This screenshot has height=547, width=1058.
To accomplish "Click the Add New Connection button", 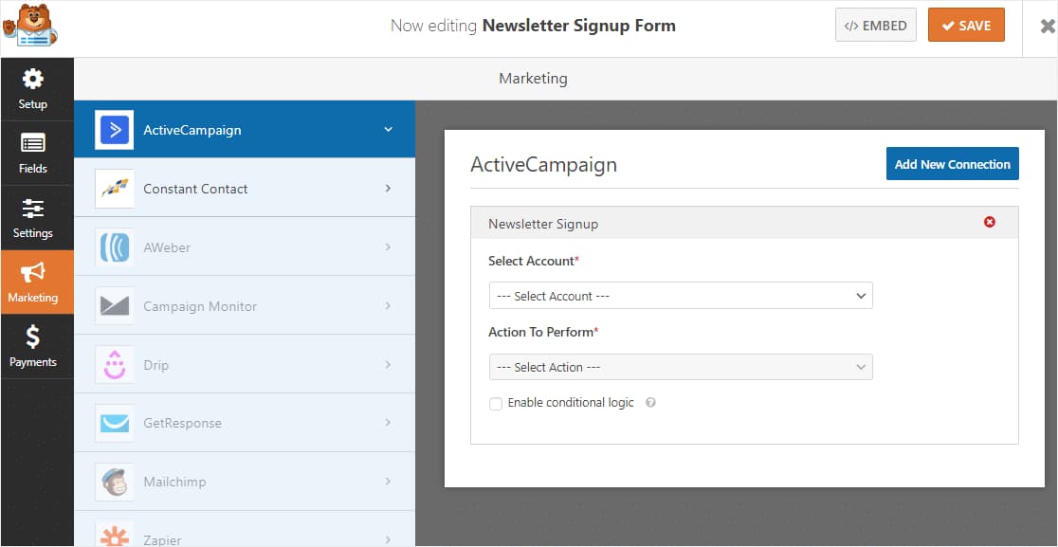I will point(952,163).
